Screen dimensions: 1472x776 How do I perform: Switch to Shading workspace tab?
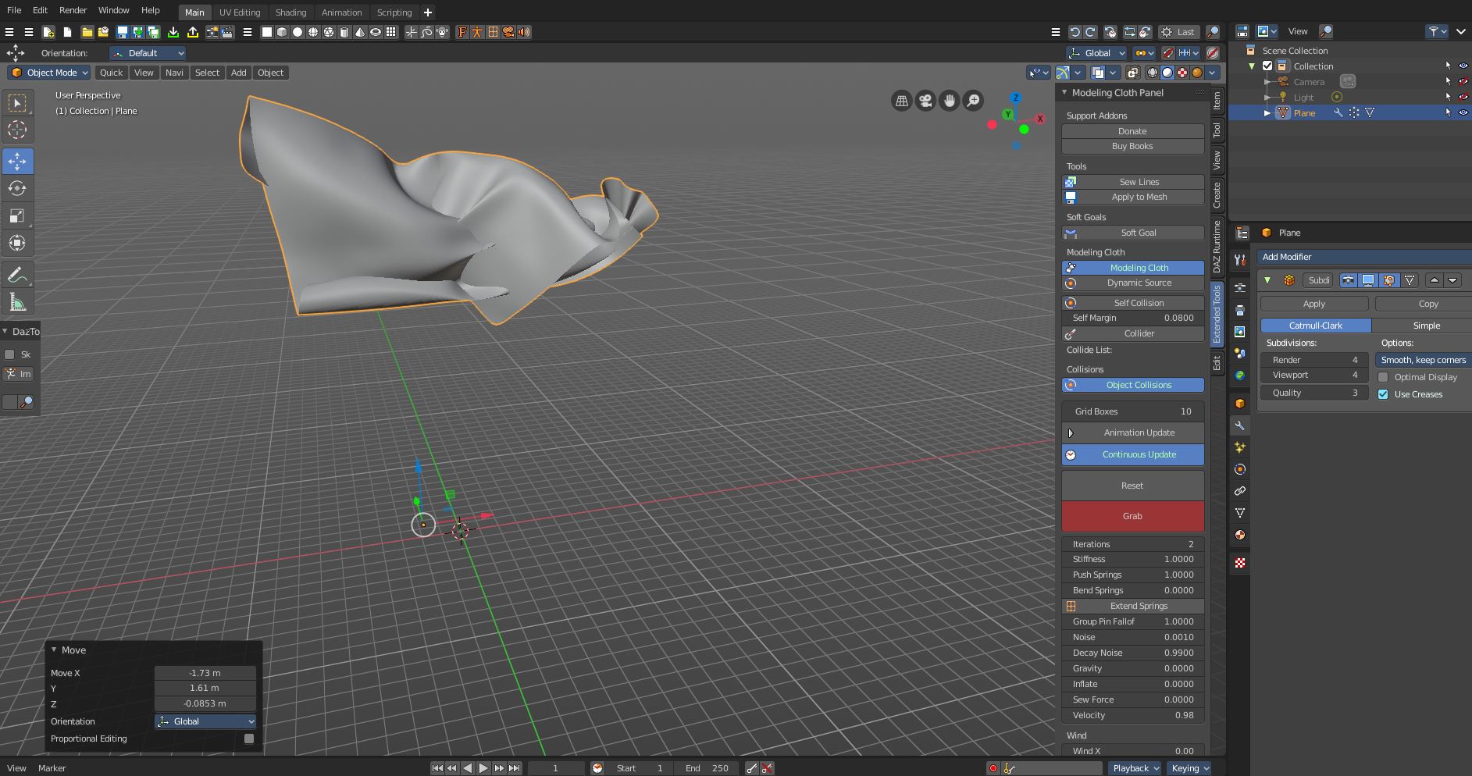pos(290,12)
